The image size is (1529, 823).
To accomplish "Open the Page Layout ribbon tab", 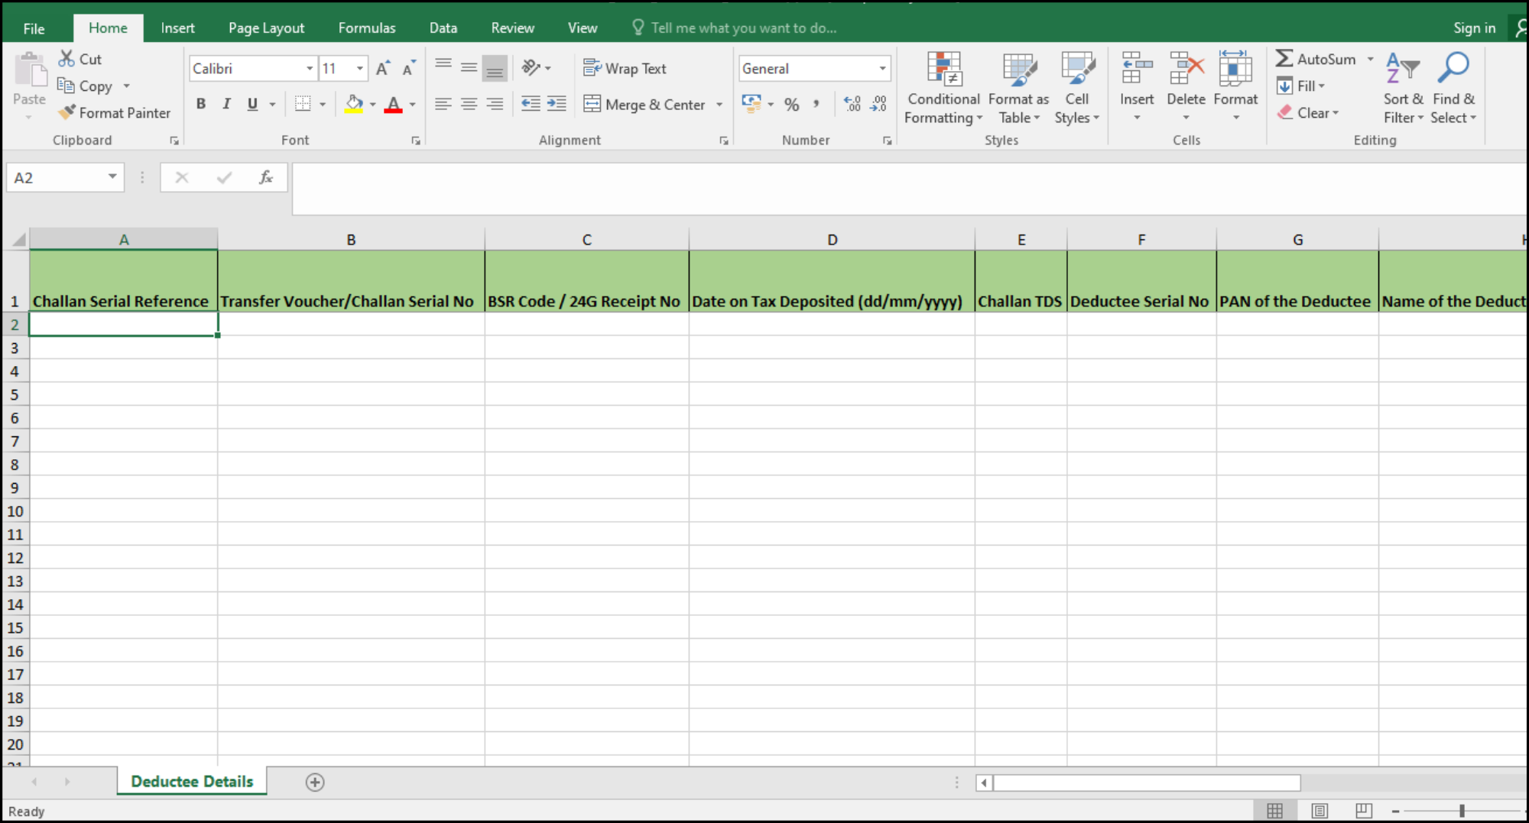I will [266, 28].
